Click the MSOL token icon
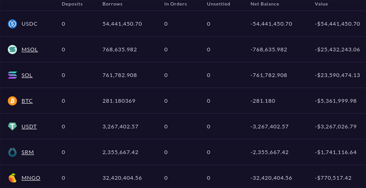Screen dimensions: 366x188 [12, 49]
